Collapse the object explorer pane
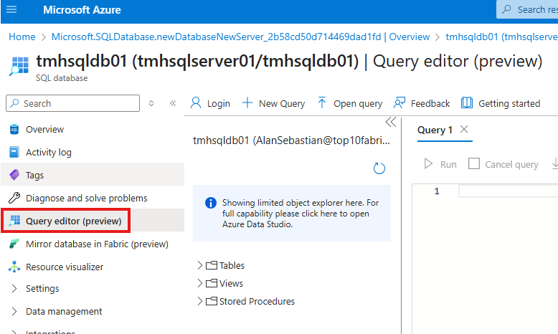558x334 pixels. point(391,123)
